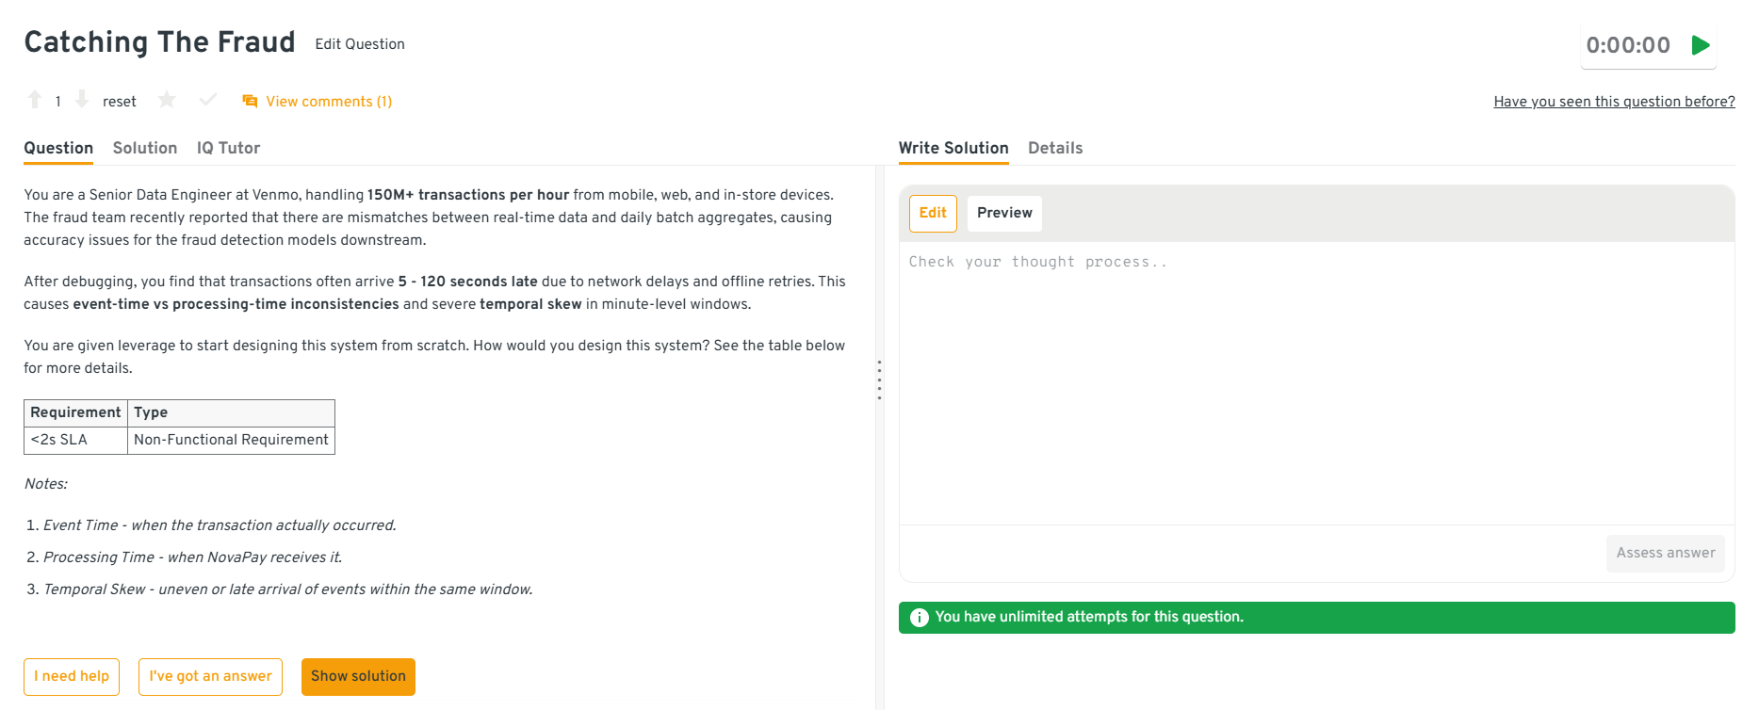This screenshot has height=710, width=1759.
Task: Start the timer with the play icon
Action: tap(1701, 45)
